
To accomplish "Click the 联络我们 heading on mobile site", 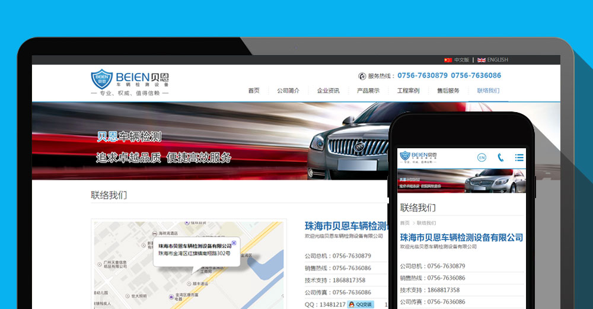I will [418, 208].
